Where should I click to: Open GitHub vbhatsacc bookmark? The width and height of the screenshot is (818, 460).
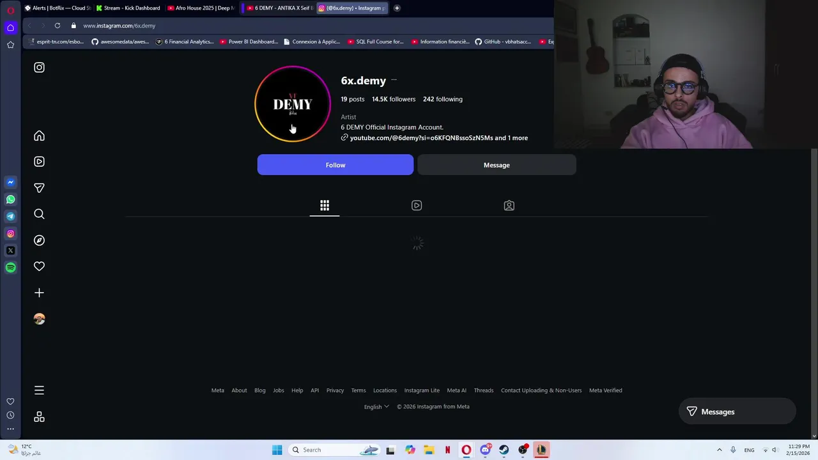[503, 42]
